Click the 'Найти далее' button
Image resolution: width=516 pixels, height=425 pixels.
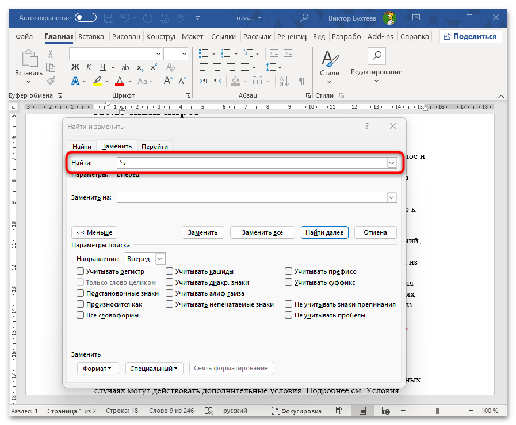(x=324, y=232)
